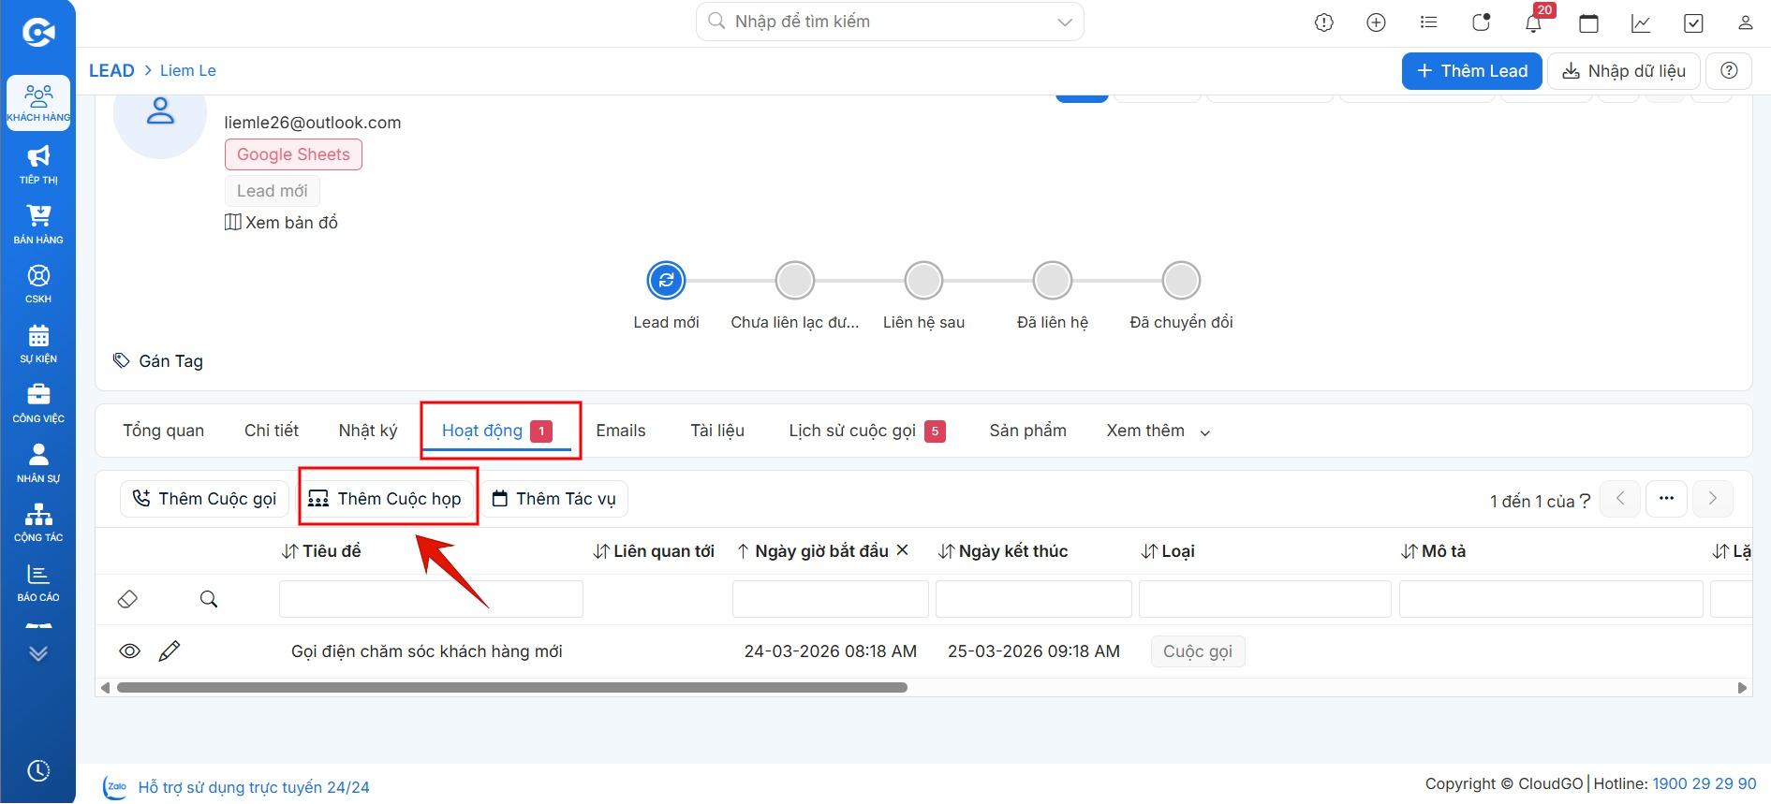Switch to Chi tiết tab
This screenshot has width=1771, height=804.
click(272, 431)
